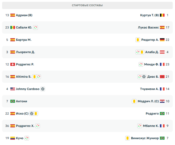Viewport: 175px width, 145px height.
Task: Select player Лукас Васкес
Action: tap(148, 27)
